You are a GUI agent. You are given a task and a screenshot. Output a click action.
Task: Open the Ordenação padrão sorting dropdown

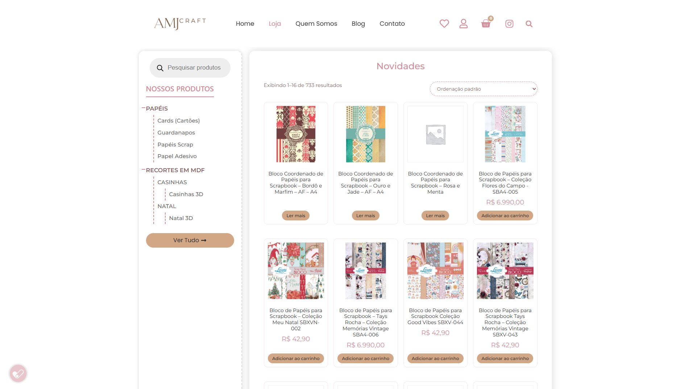tap(483, 89)
